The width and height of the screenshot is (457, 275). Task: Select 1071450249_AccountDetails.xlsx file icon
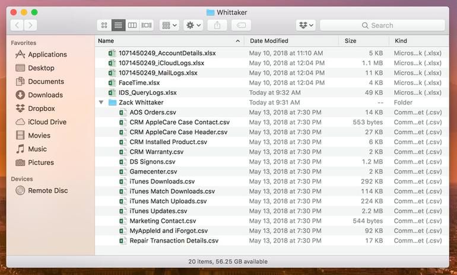(112, 53)
